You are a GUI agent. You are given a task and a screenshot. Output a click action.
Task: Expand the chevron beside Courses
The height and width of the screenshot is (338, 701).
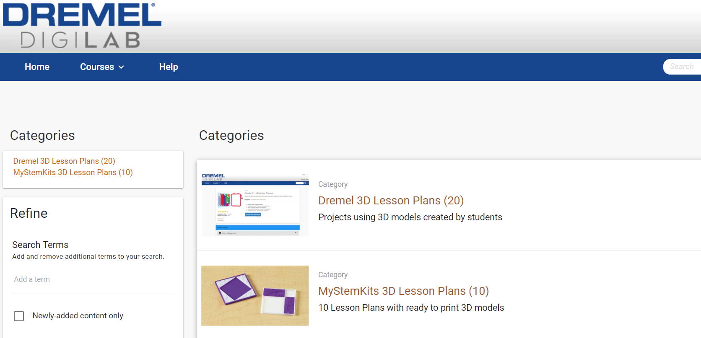pos(121,67)
